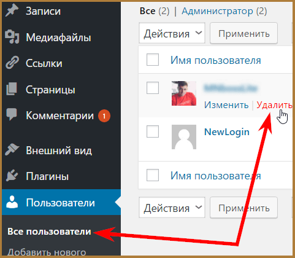
Task: Expand the bottom Действия dropdown
Action: click(172, 208)
